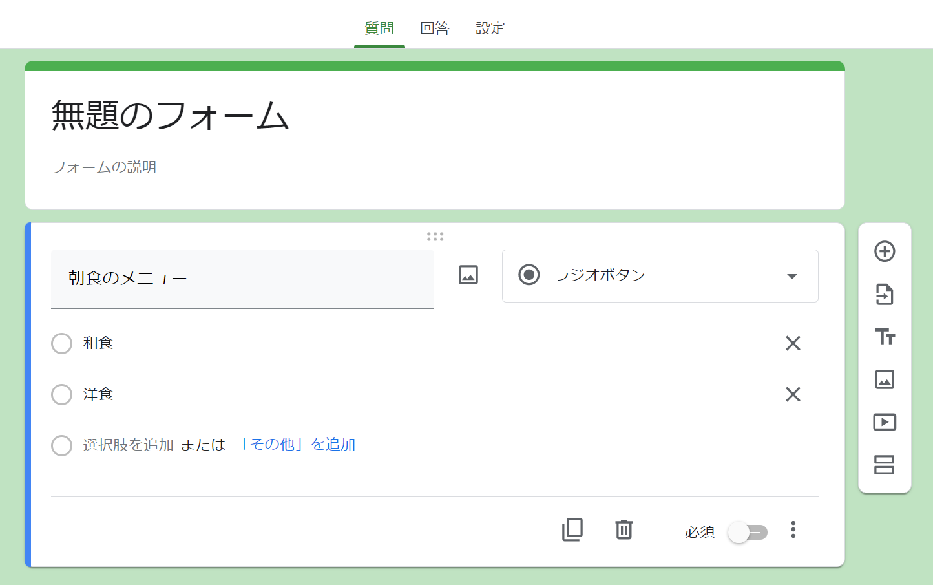
Task: Click the radio circle beside 和食
Action: click(x=62, y=343)
